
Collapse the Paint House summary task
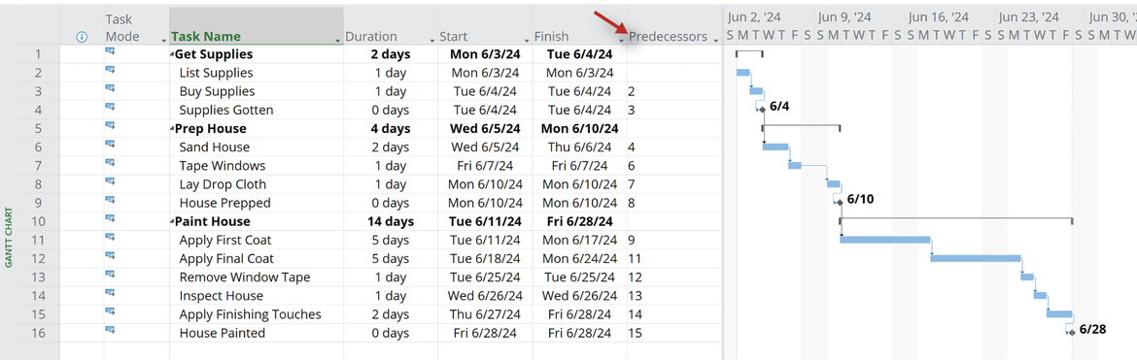[173, 222]
